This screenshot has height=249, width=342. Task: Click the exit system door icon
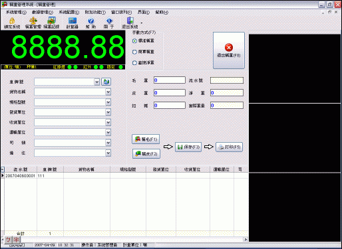coord(130,21)
